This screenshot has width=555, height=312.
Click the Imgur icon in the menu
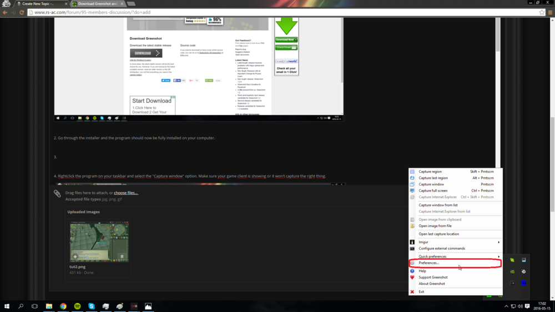[x=412, y=242]
